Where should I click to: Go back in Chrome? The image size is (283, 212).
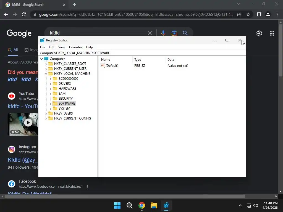click(x=6, y=14)
